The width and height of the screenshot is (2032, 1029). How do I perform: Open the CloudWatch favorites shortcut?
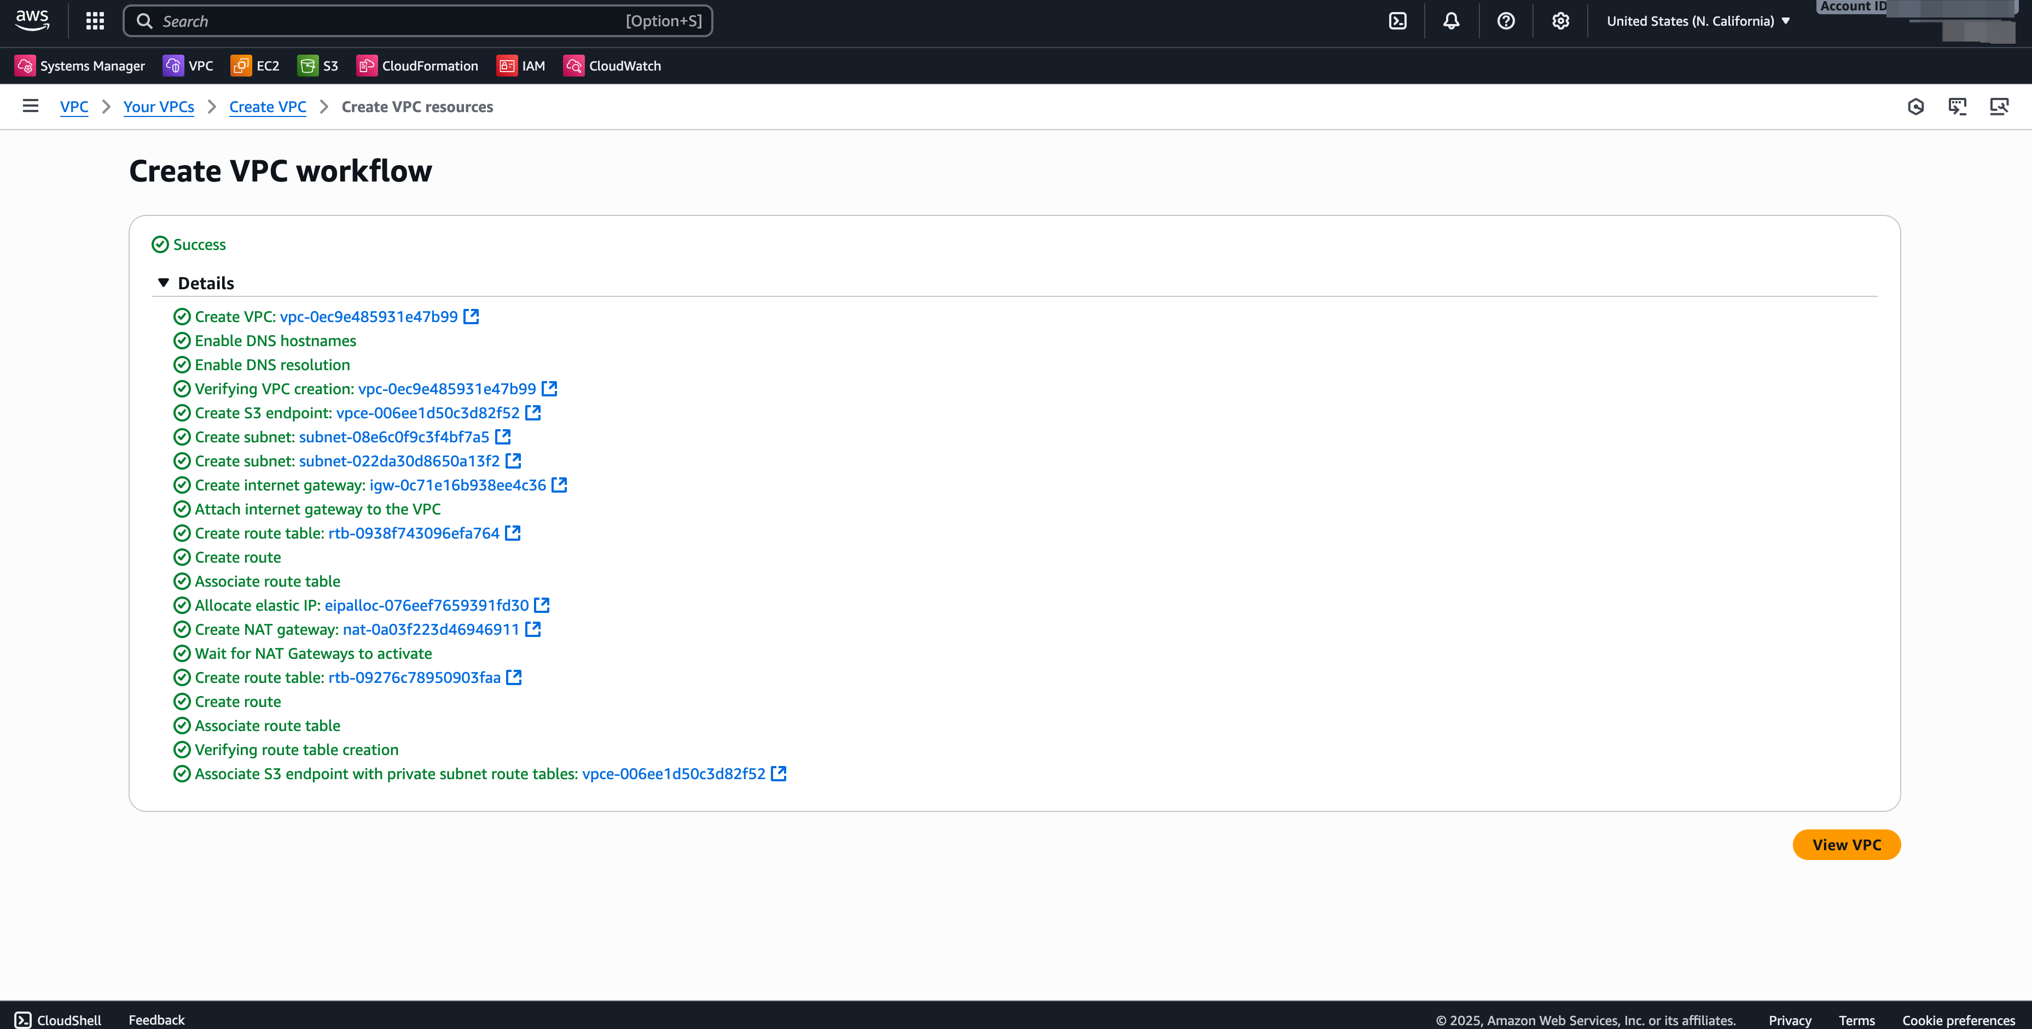(612, 66)
